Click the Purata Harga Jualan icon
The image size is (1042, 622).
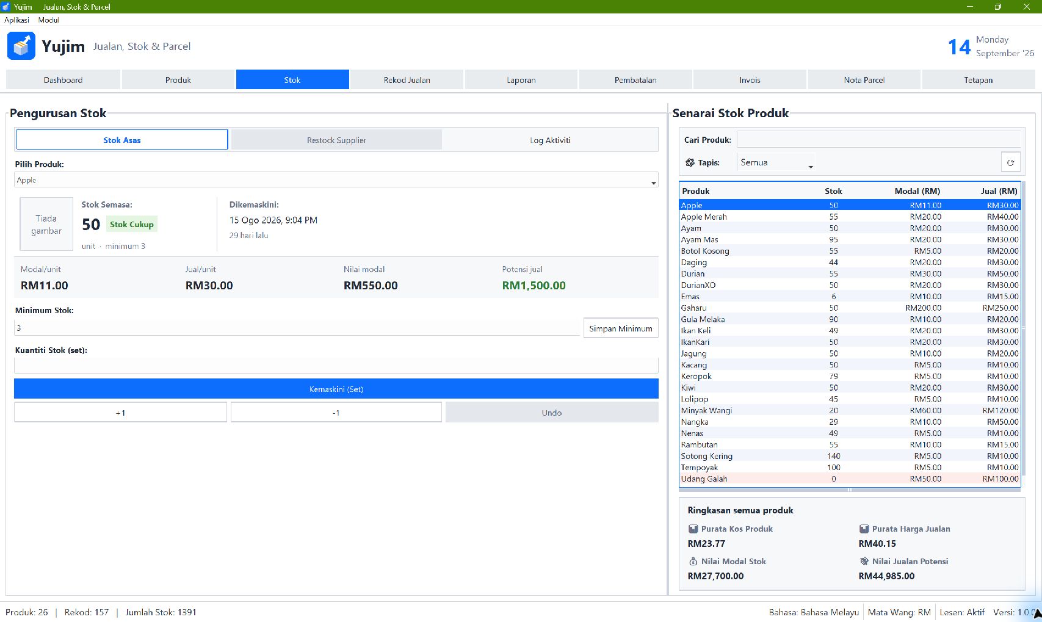(864, 529)
